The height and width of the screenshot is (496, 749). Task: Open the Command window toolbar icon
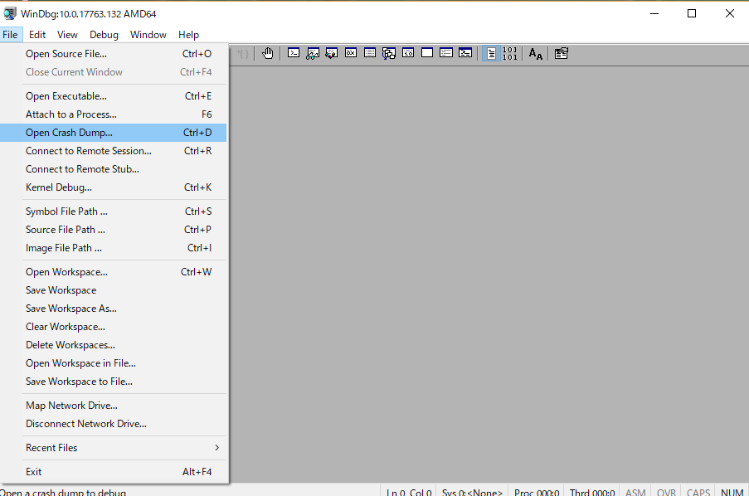tap(294, 53)
